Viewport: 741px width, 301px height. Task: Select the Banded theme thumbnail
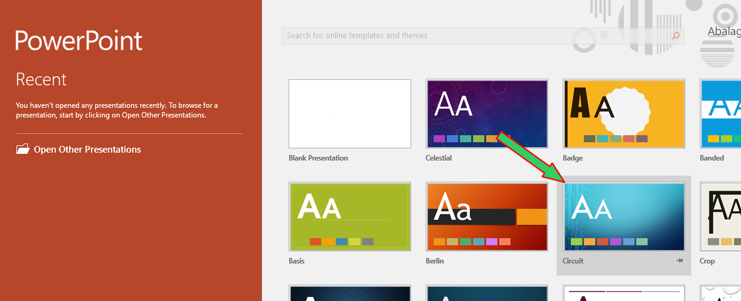720,114
